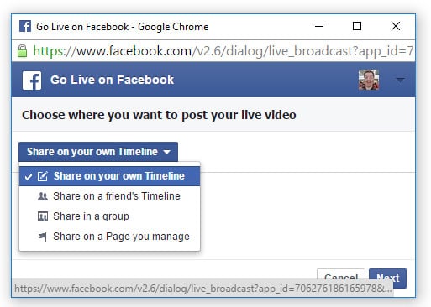The height and width of the screenshot is (307, 431).
Task: Select Share on your own Timeline menu entry
Action: (109, 176)
